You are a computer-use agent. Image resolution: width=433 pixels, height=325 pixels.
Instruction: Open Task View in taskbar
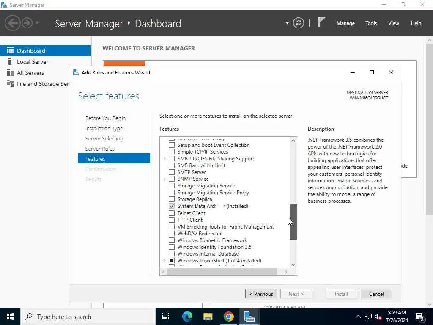pos(165,317)
